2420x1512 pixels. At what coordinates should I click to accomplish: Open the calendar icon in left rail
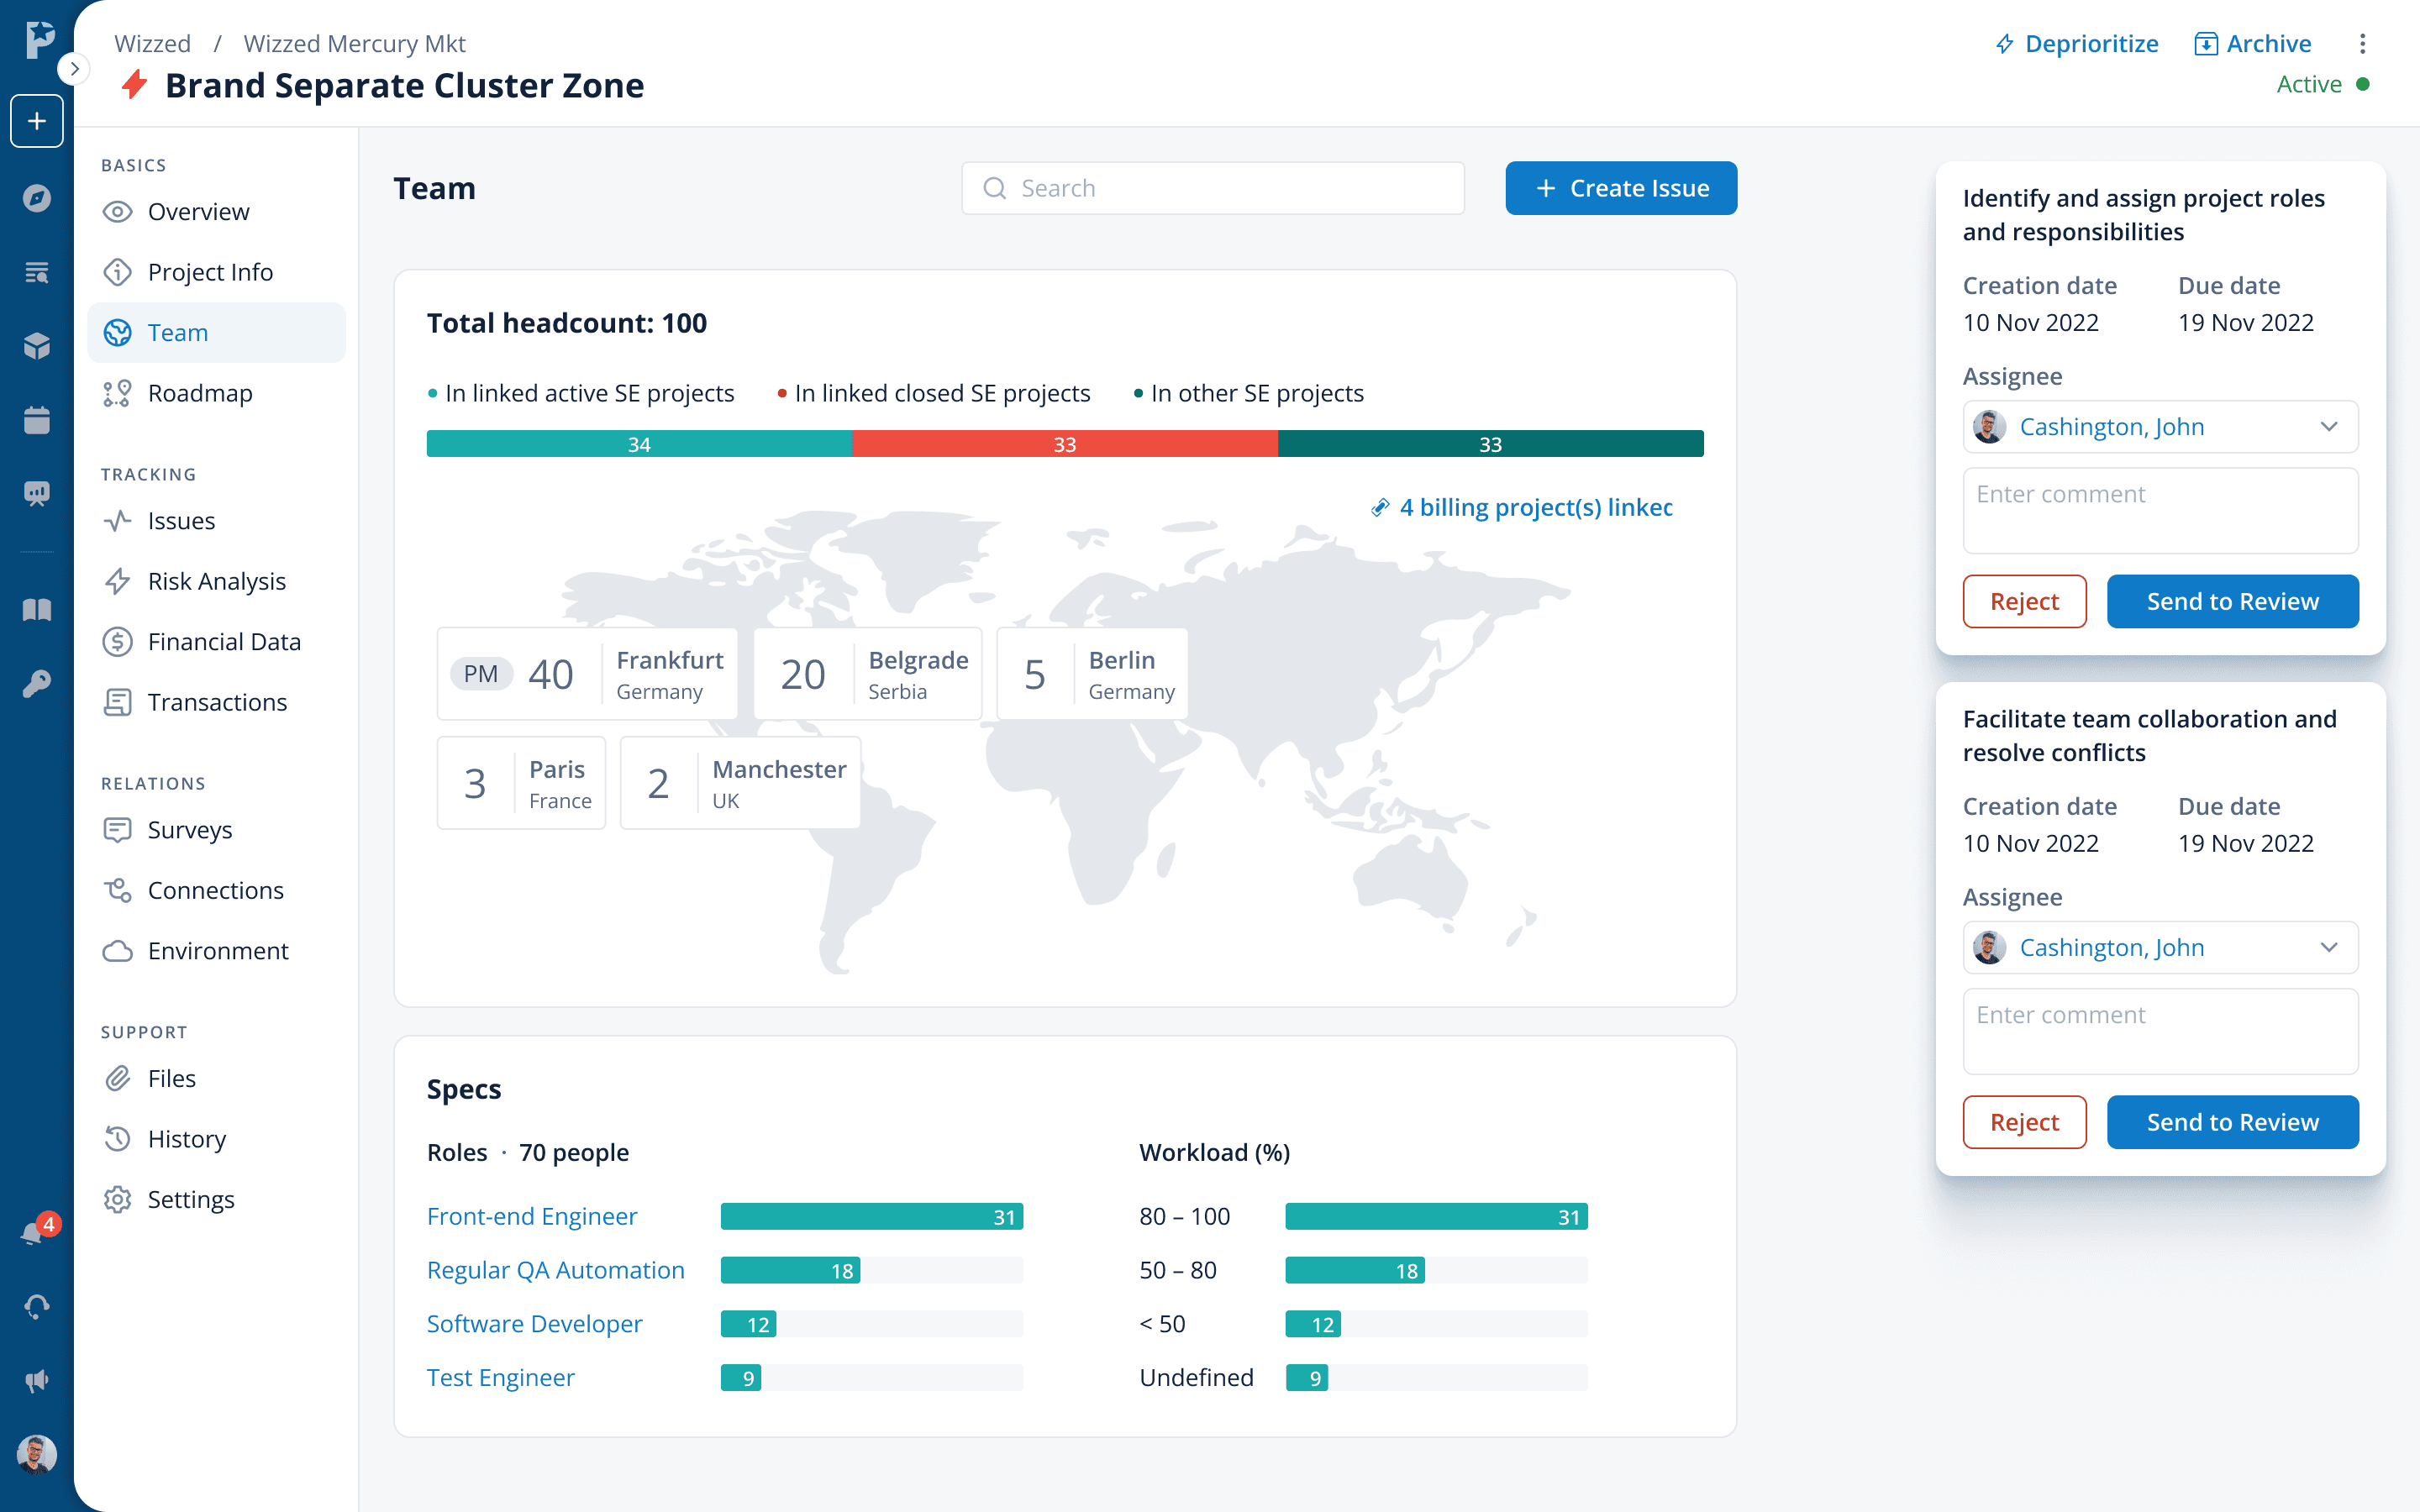[37, 420]
